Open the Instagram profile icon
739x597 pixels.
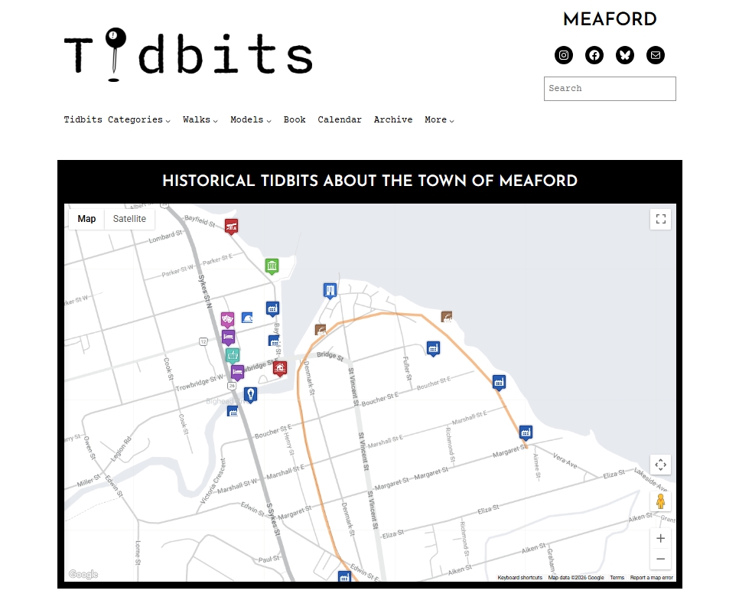click(564, 55)
